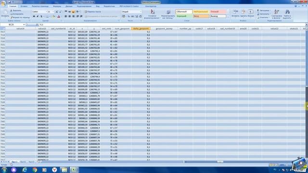Click Формат по образцу format painter
The width and height of the screenshot is (308, 173).
click(20, 17)
